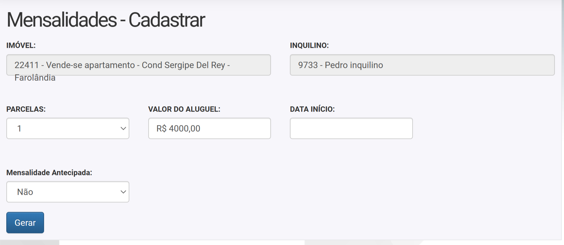Click the empty Data Início field
Screen dimensions: 564x245
pos(351,128)
